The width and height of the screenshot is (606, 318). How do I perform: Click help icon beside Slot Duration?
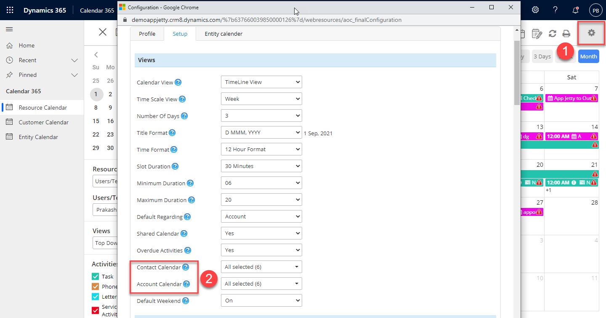coord(175,166)
